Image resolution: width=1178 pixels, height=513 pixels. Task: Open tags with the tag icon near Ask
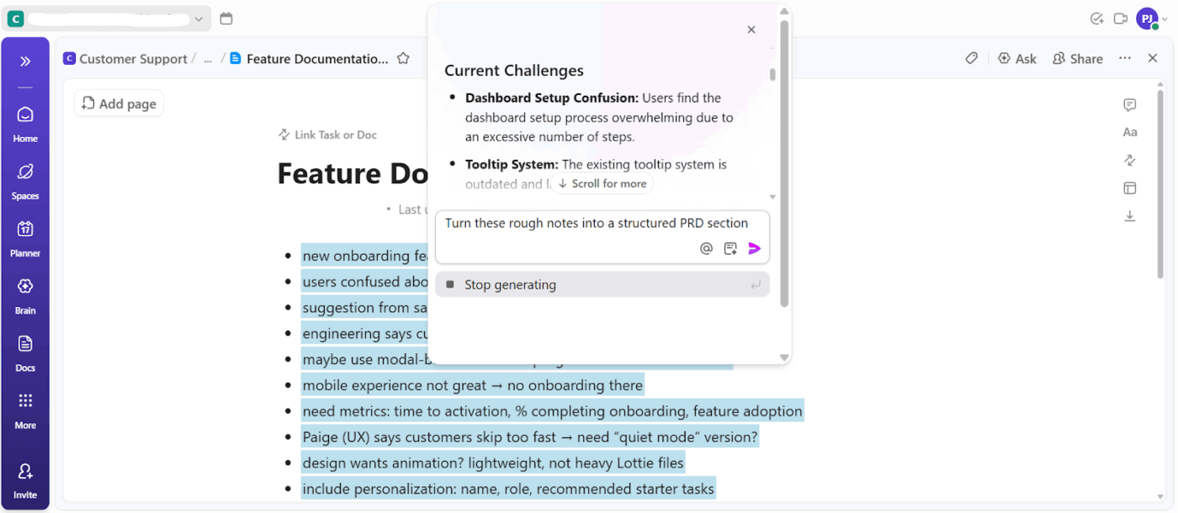(x=971, y=58)
